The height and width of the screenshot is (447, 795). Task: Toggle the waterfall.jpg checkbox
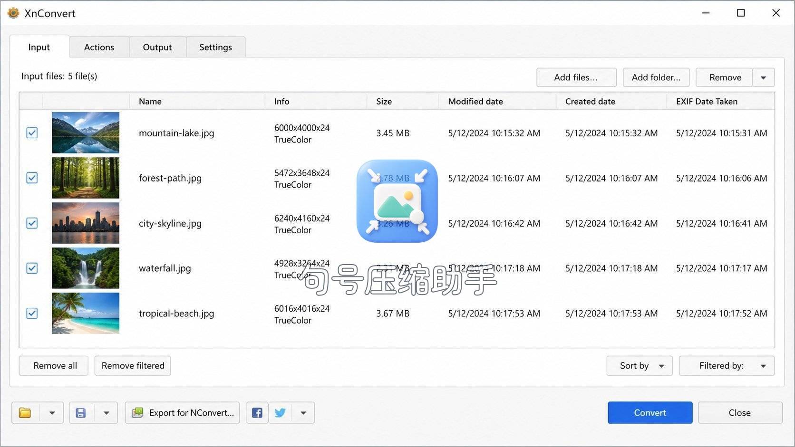tap(32, 268)
